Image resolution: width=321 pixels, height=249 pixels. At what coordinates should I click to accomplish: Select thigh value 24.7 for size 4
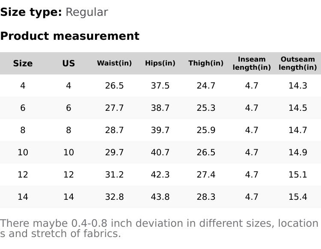[x=206, y=86]
